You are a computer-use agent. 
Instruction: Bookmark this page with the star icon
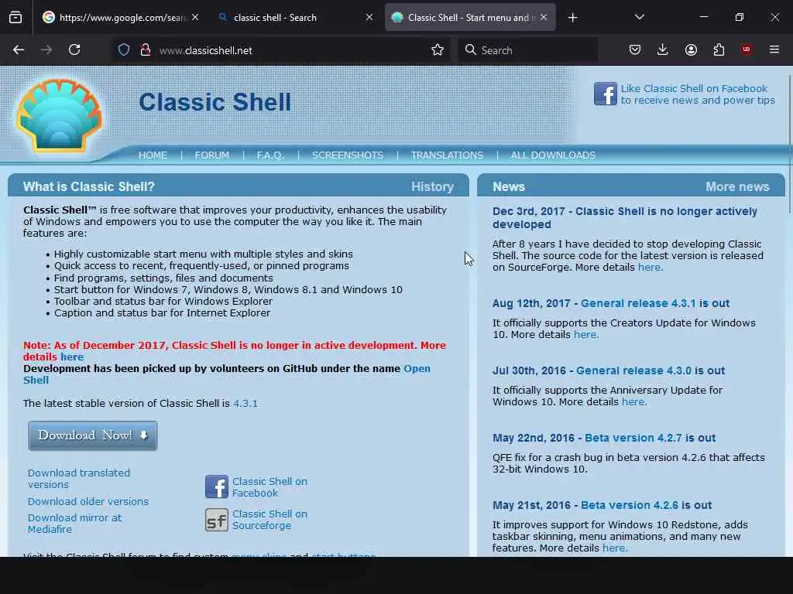438,50
